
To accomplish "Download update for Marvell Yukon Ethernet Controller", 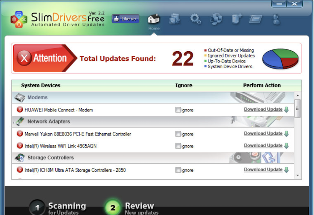I will click(263, 134).
